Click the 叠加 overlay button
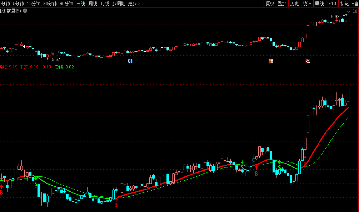 (282, 4)
